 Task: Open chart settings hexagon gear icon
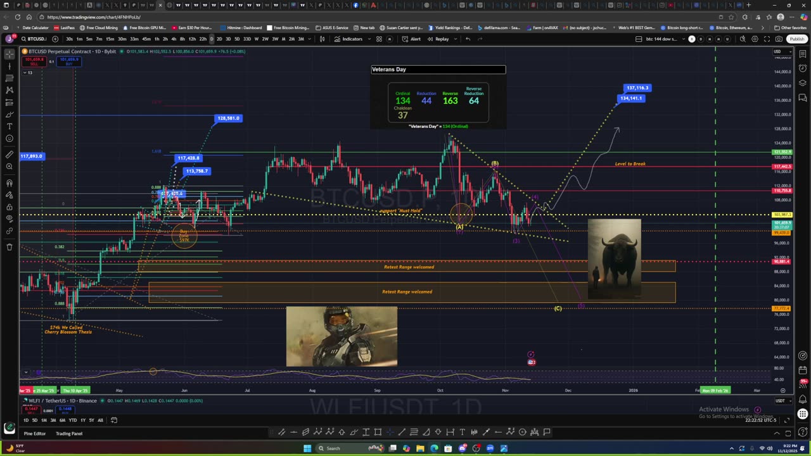tap(753, 39)
